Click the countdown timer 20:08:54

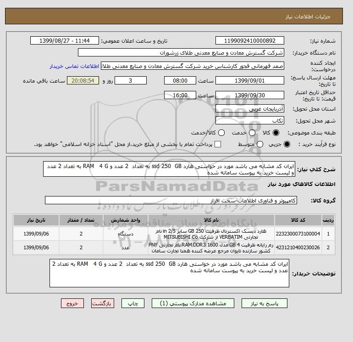tap(83, 80)
